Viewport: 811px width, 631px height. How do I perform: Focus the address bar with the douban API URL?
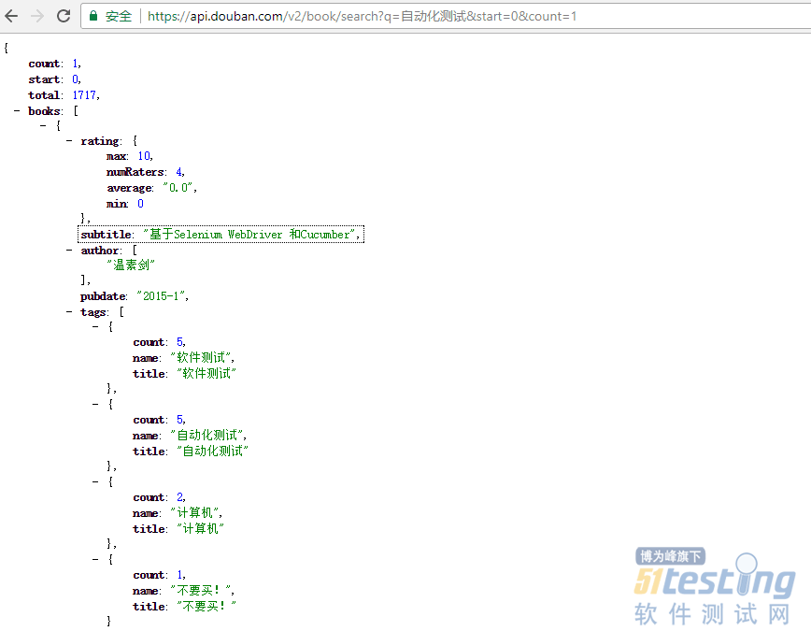pos(362,16)
